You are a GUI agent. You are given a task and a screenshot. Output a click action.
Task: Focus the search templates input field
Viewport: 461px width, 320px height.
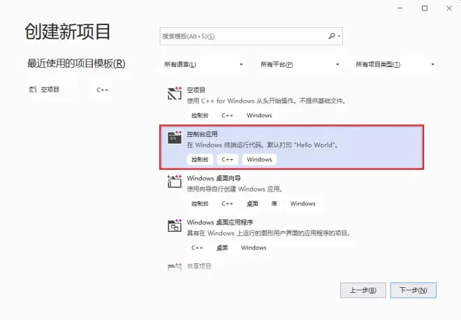[251, 36]
